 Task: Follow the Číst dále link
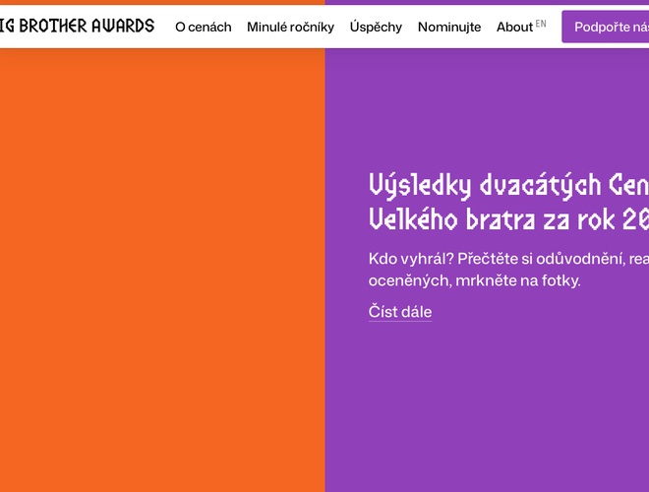click(x=400, y=312)
